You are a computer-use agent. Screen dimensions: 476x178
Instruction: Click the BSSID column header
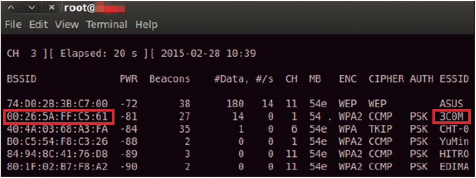pos(22,79)
